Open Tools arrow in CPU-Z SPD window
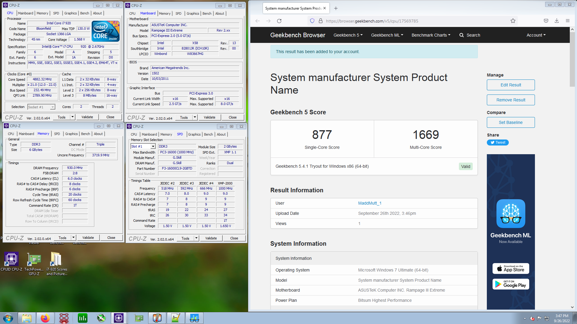 tap(196, 238)
